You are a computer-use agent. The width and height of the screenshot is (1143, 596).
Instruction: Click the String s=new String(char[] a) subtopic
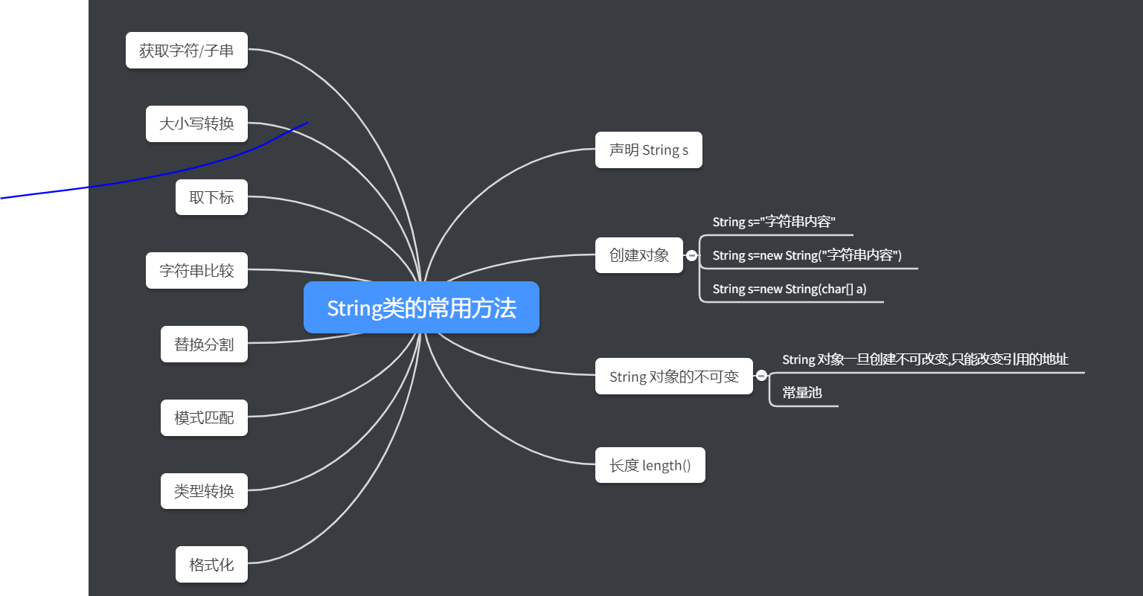pyautogui.click(x=790, y=289)
